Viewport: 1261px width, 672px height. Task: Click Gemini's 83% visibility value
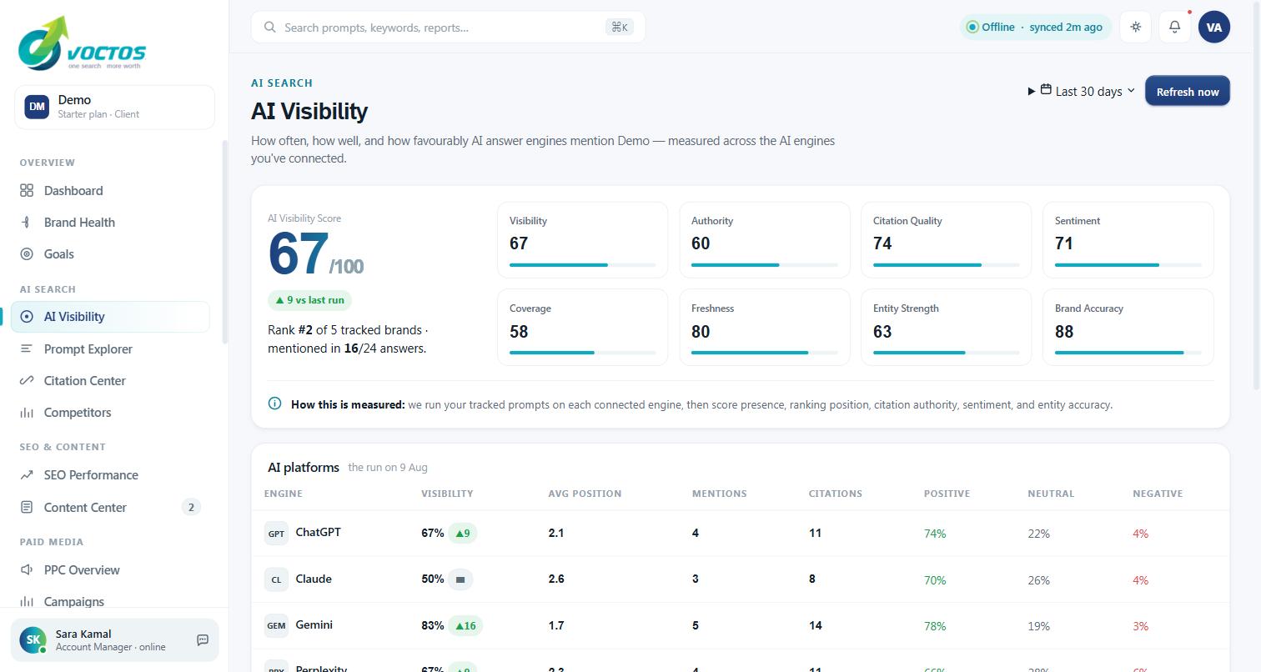(432, 625)
